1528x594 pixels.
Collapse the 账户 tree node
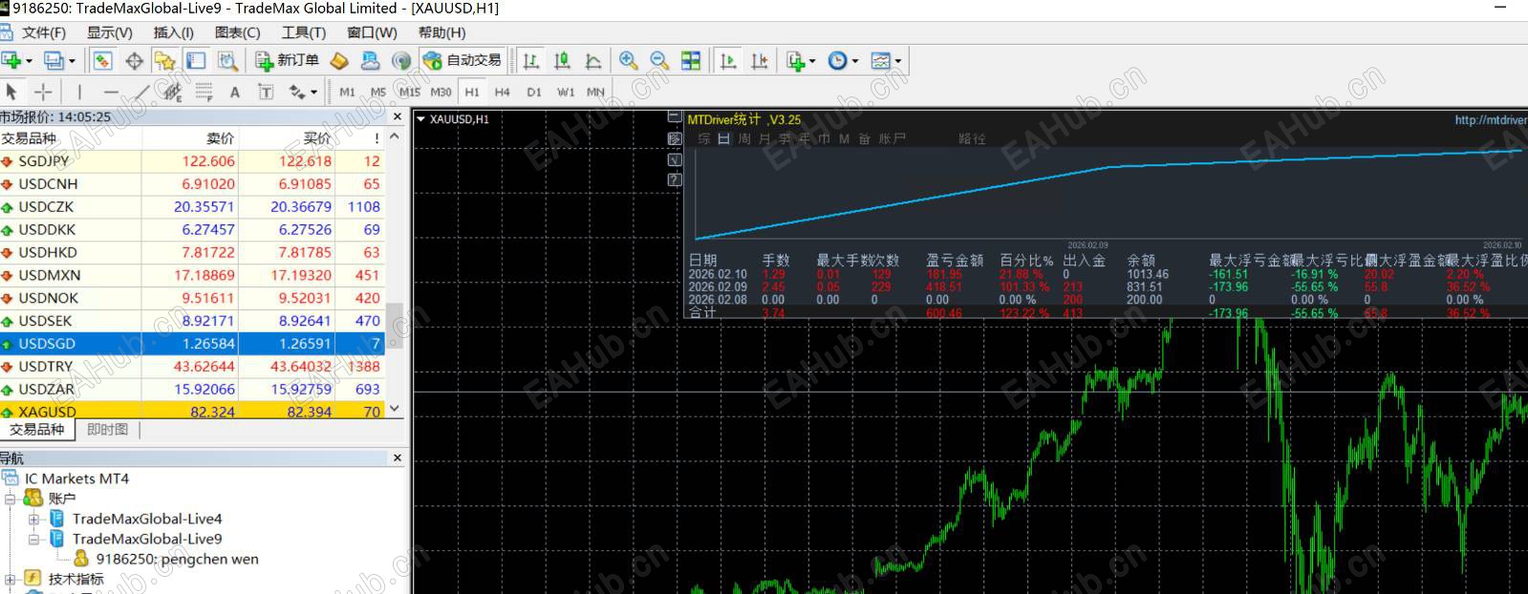pyautogui.click(x=11, y=499)
